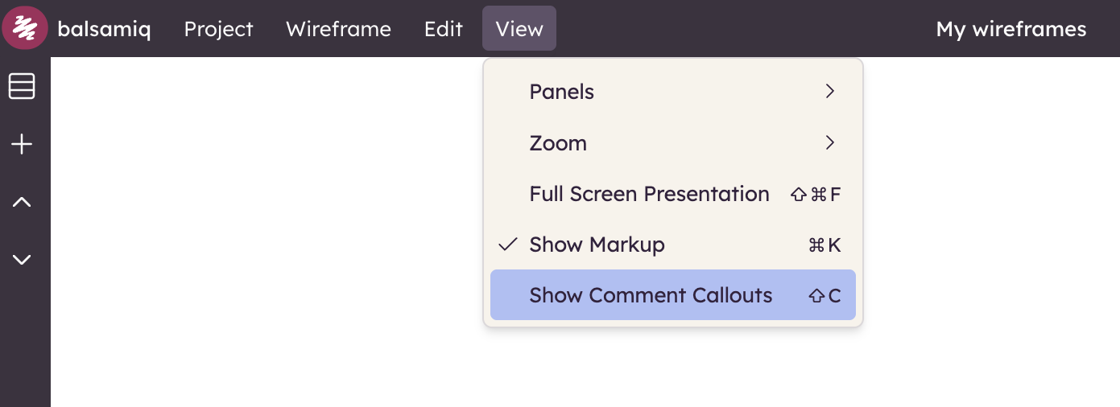Click the arrow icon beside Panels
The height and width of the screenshot is (407, 1120).
(x=830, y=92)
